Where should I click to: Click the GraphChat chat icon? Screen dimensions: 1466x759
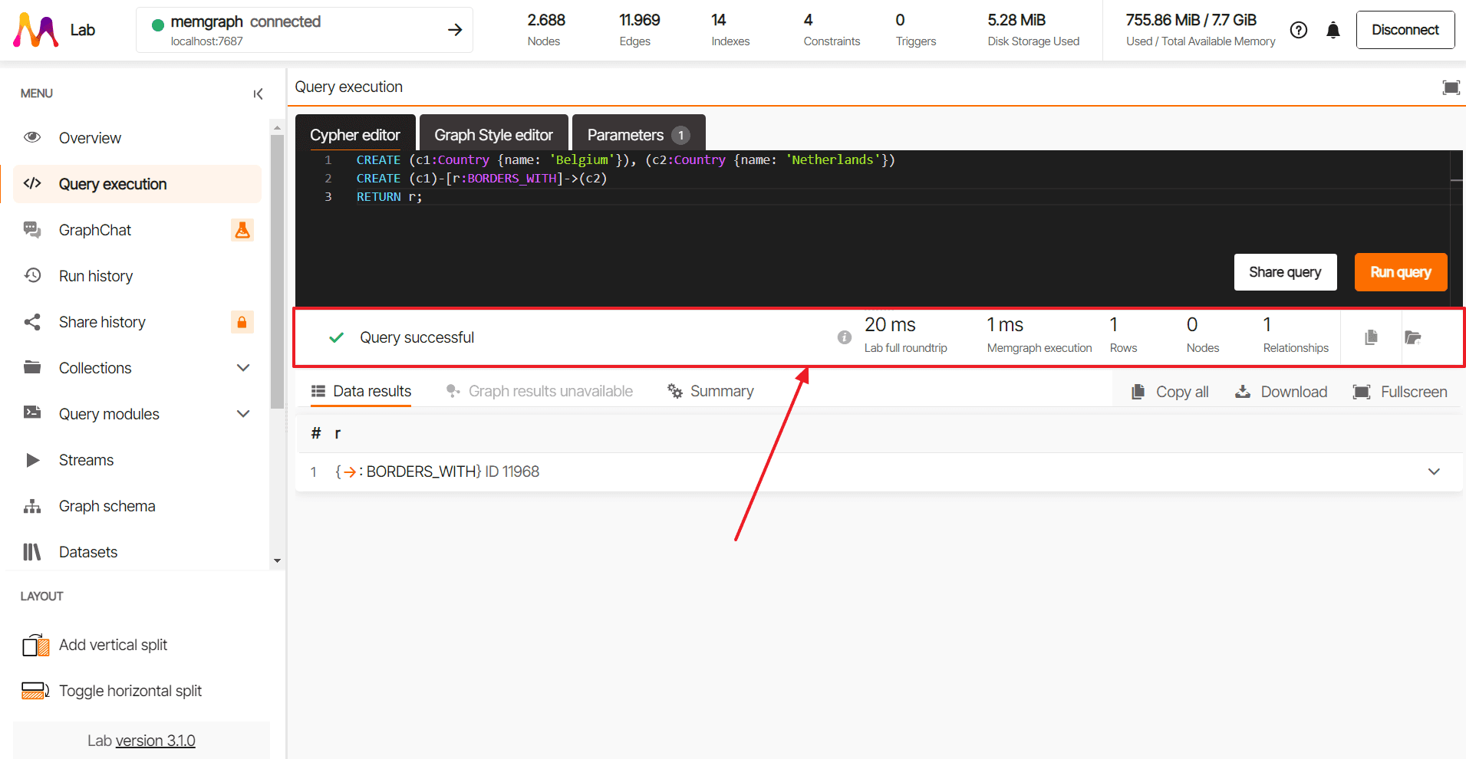click(32, 229)
